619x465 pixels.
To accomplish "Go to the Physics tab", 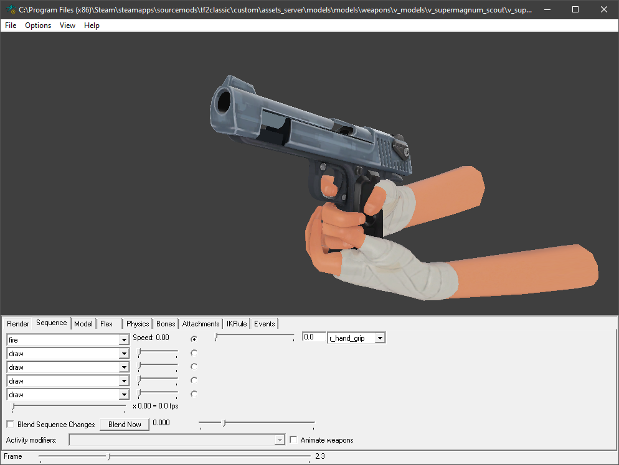I will [138, 323].
